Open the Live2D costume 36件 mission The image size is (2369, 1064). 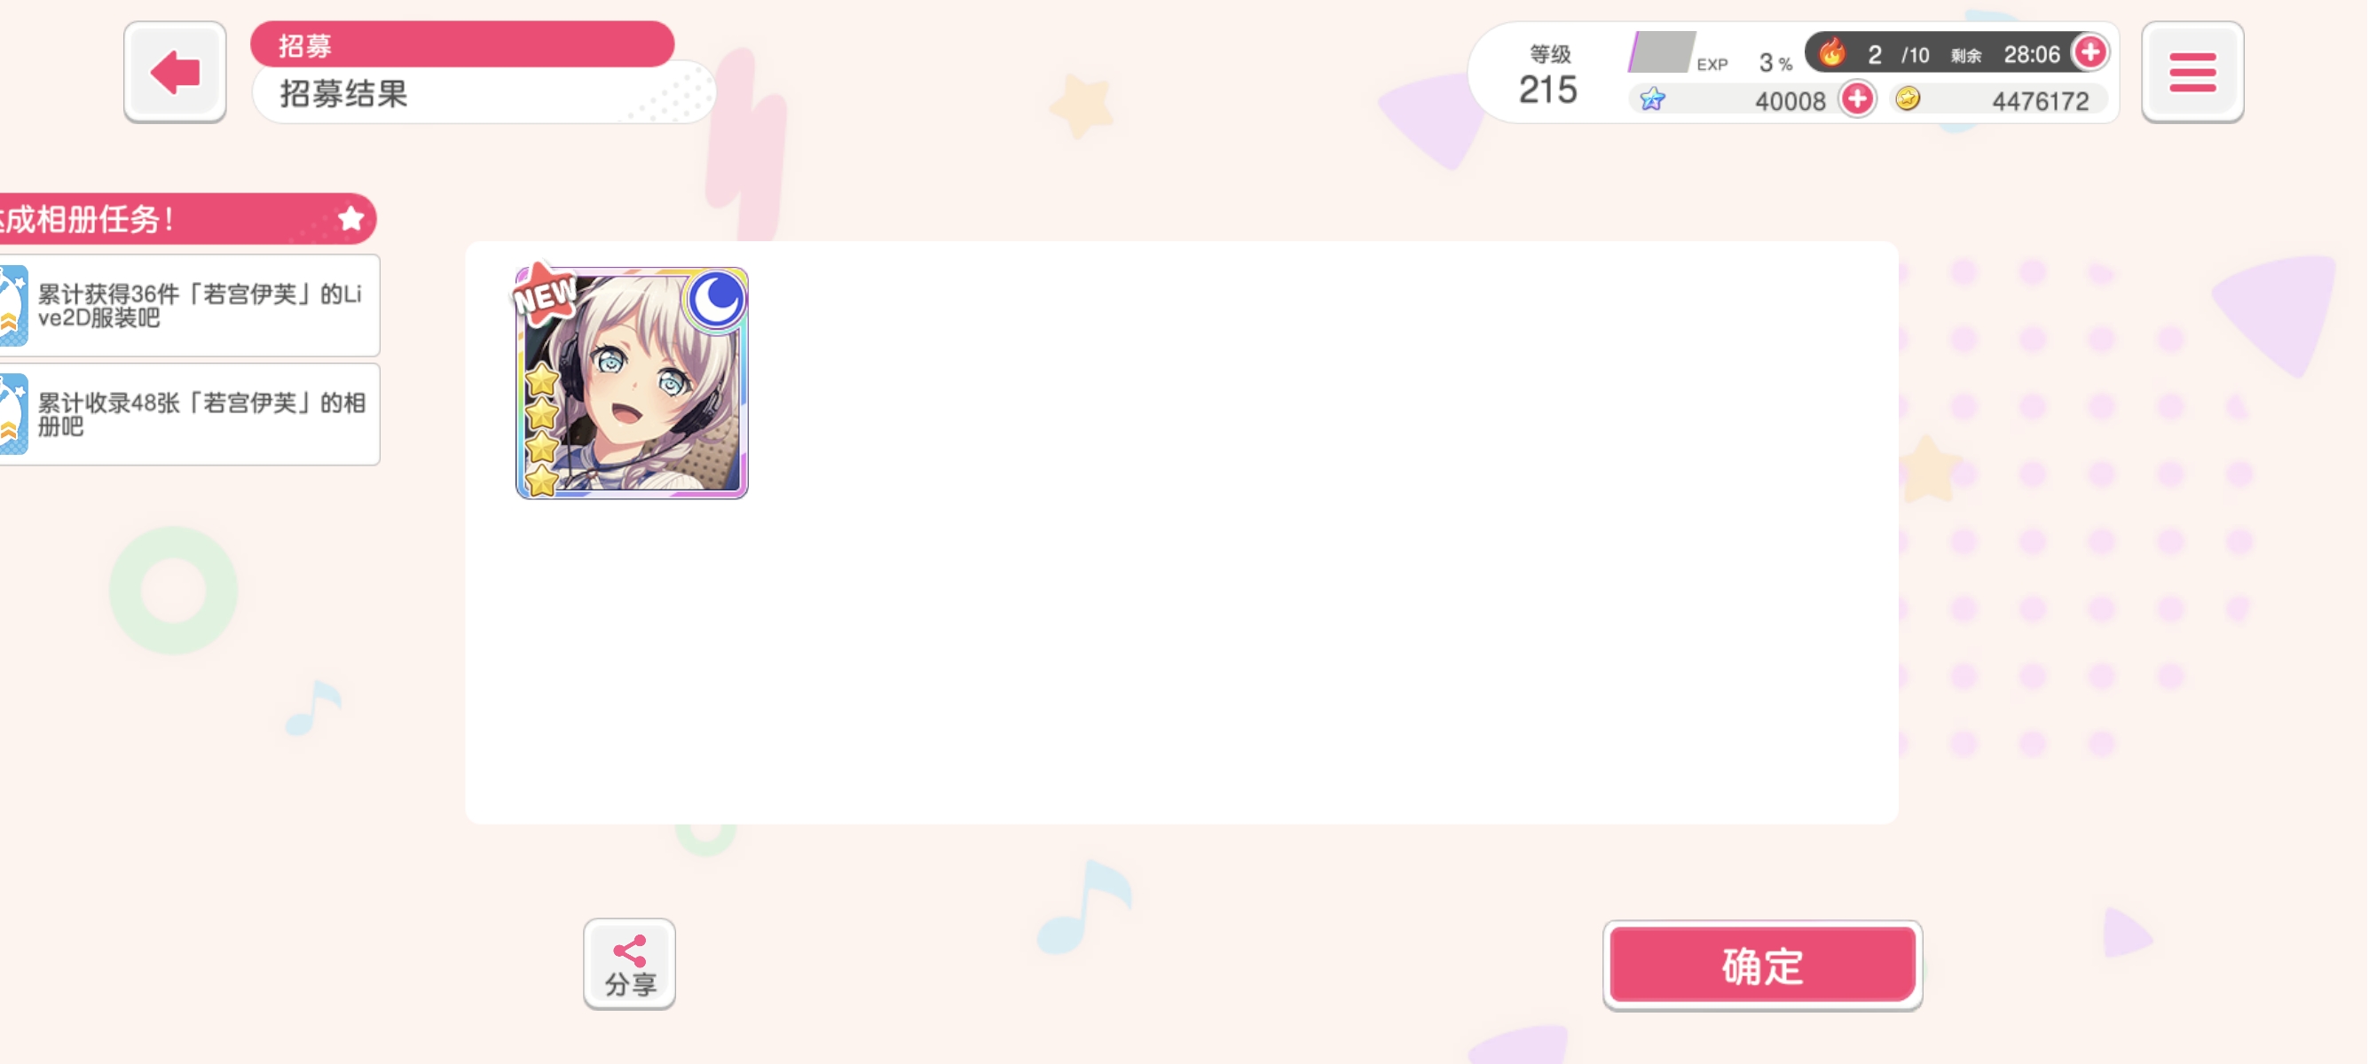click(x=190, y=305)
